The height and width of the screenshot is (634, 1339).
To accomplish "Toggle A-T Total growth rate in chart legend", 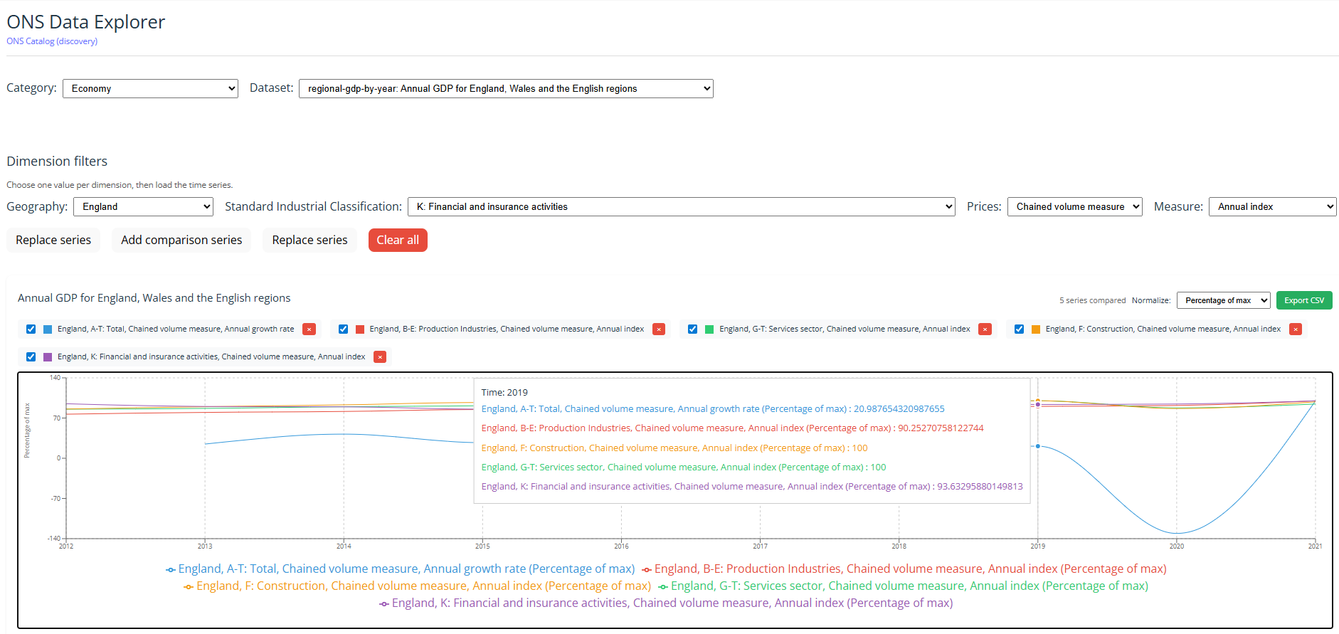I will [401, 569].
